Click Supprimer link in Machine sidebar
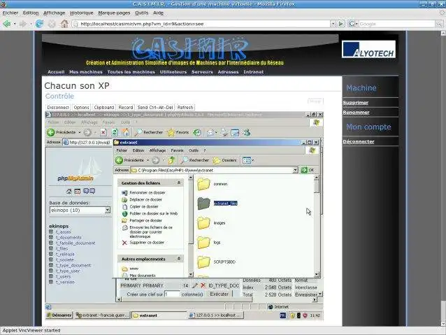The height and width of the screenshot is (335, 446). (x=355, y=103)
